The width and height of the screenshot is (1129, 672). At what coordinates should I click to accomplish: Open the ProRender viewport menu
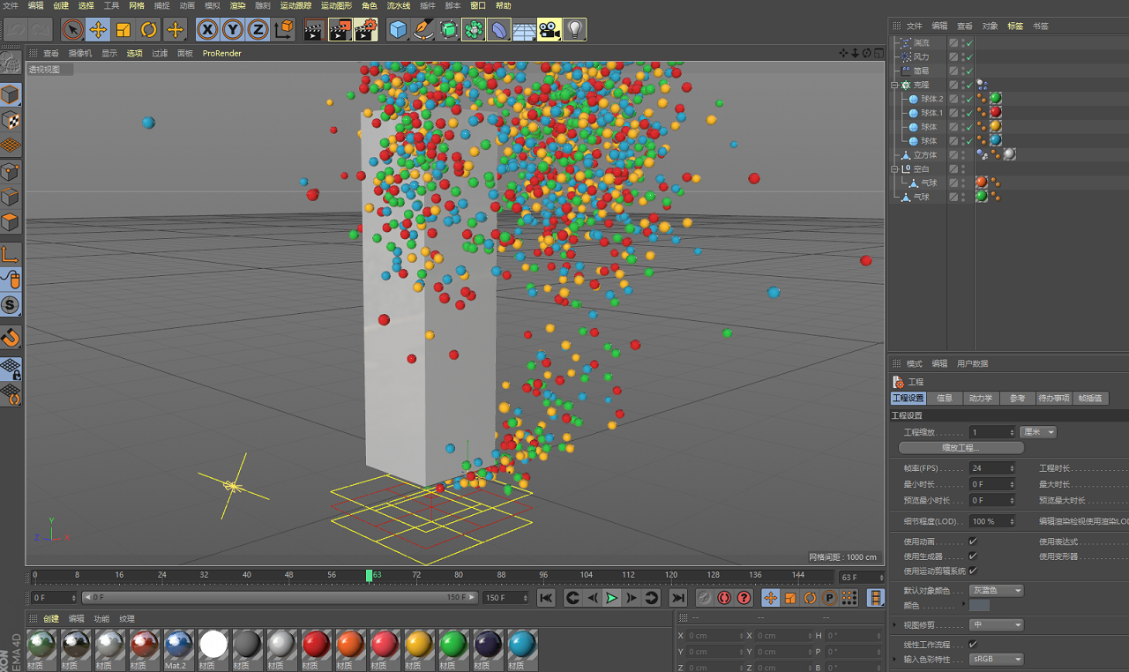click(x=221, y=53)
